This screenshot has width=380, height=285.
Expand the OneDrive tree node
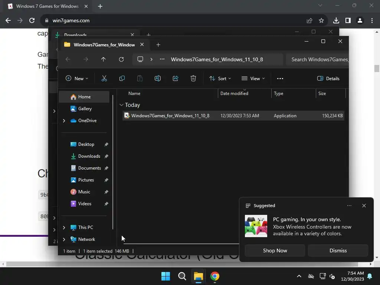tap(64, 121)
